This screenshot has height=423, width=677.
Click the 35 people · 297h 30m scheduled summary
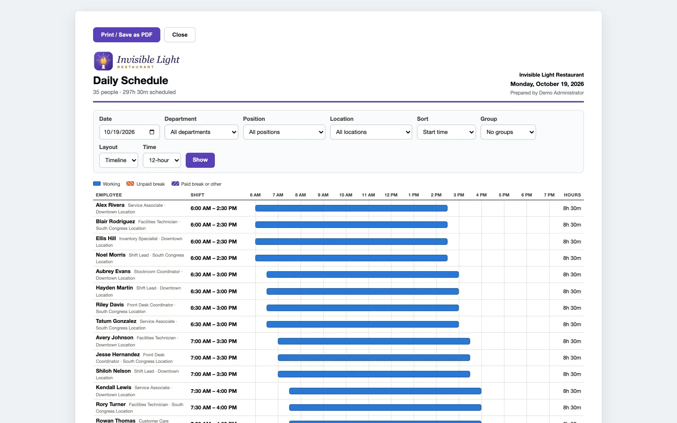(x=134, y=92)
